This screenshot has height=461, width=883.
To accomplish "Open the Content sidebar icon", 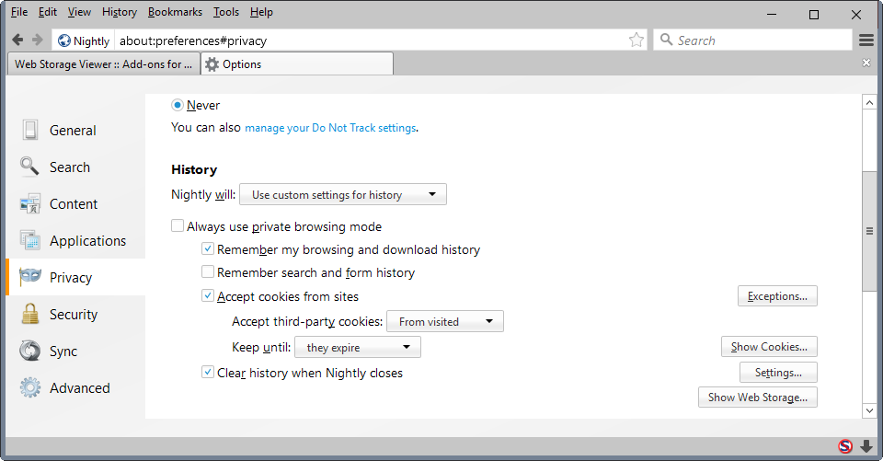I will [29, 203].
